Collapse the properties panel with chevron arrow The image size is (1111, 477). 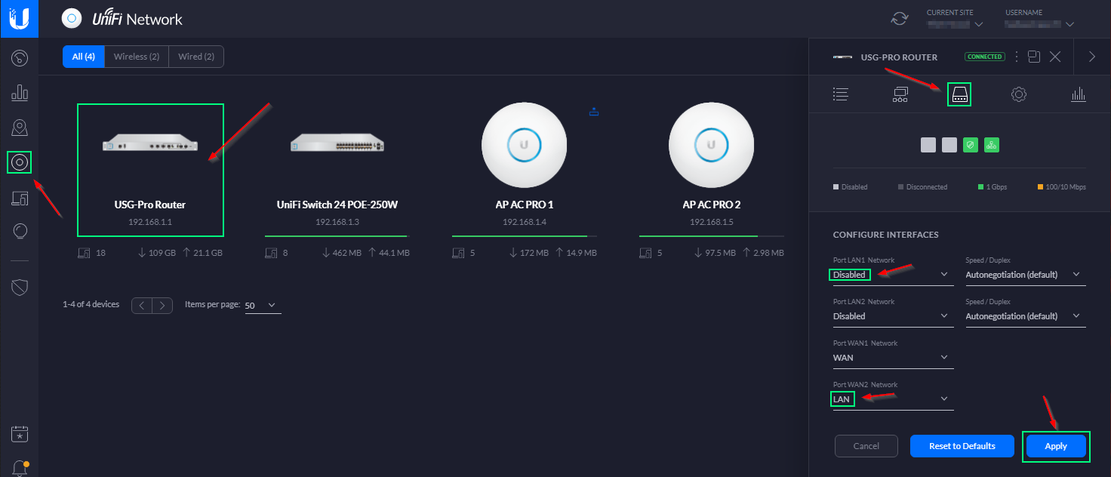(x=1092, y=57)
